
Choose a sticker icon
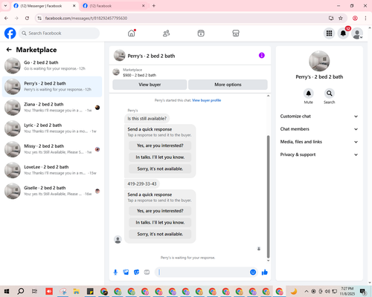click(x=136, y=272)
